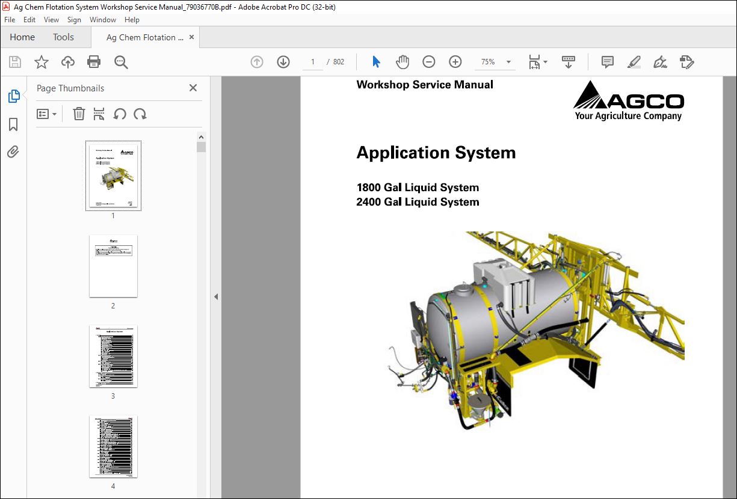Go to previous page arrow
This screenshot has width=737, height=499.
click(257, 62)
